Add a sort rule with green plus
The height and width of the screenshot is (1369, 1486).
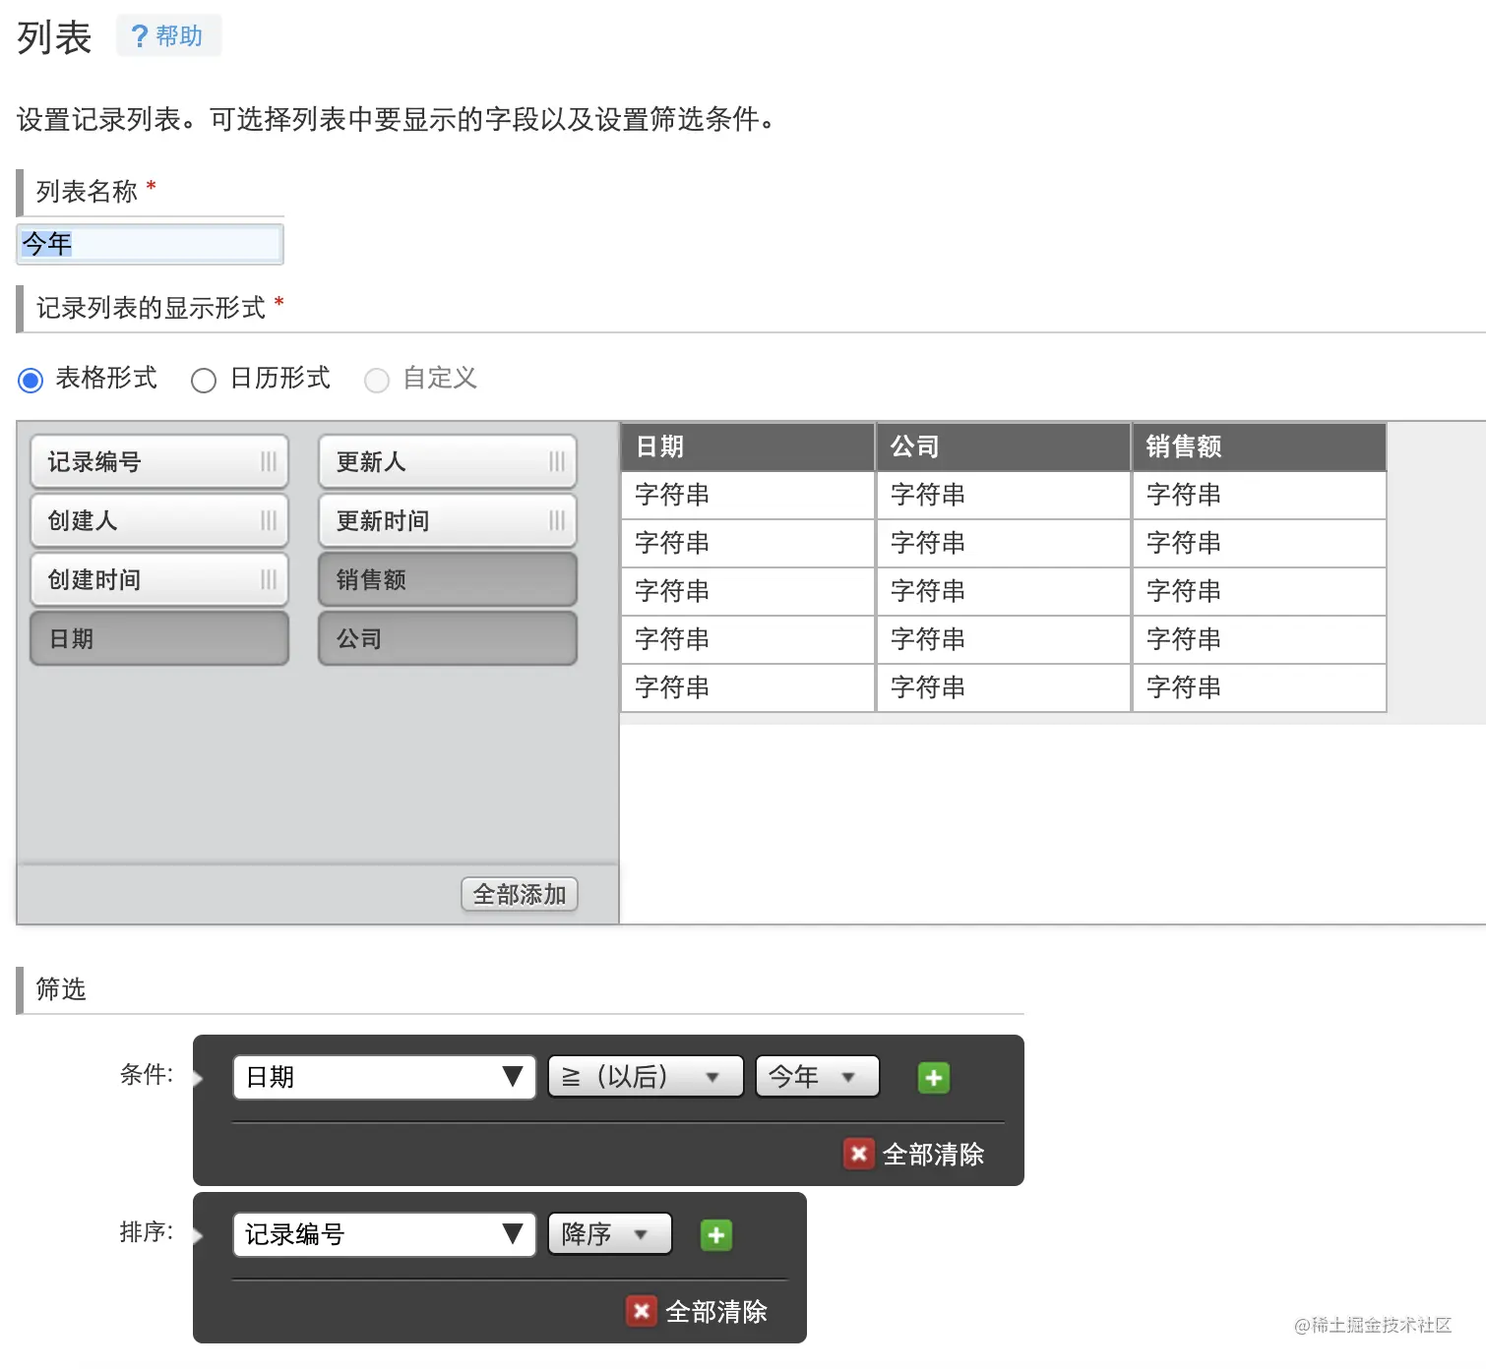tap(716, 1235)
